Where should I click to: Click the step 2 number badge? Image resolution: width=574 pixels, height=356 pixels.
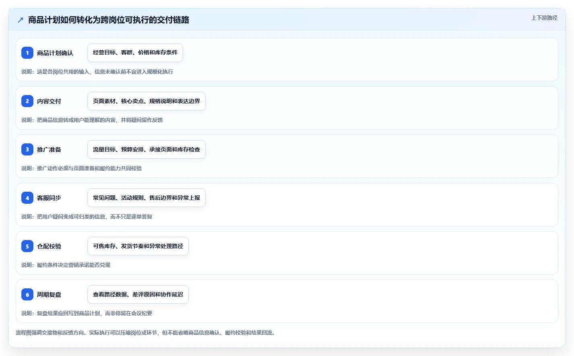(x=27, y=101)
